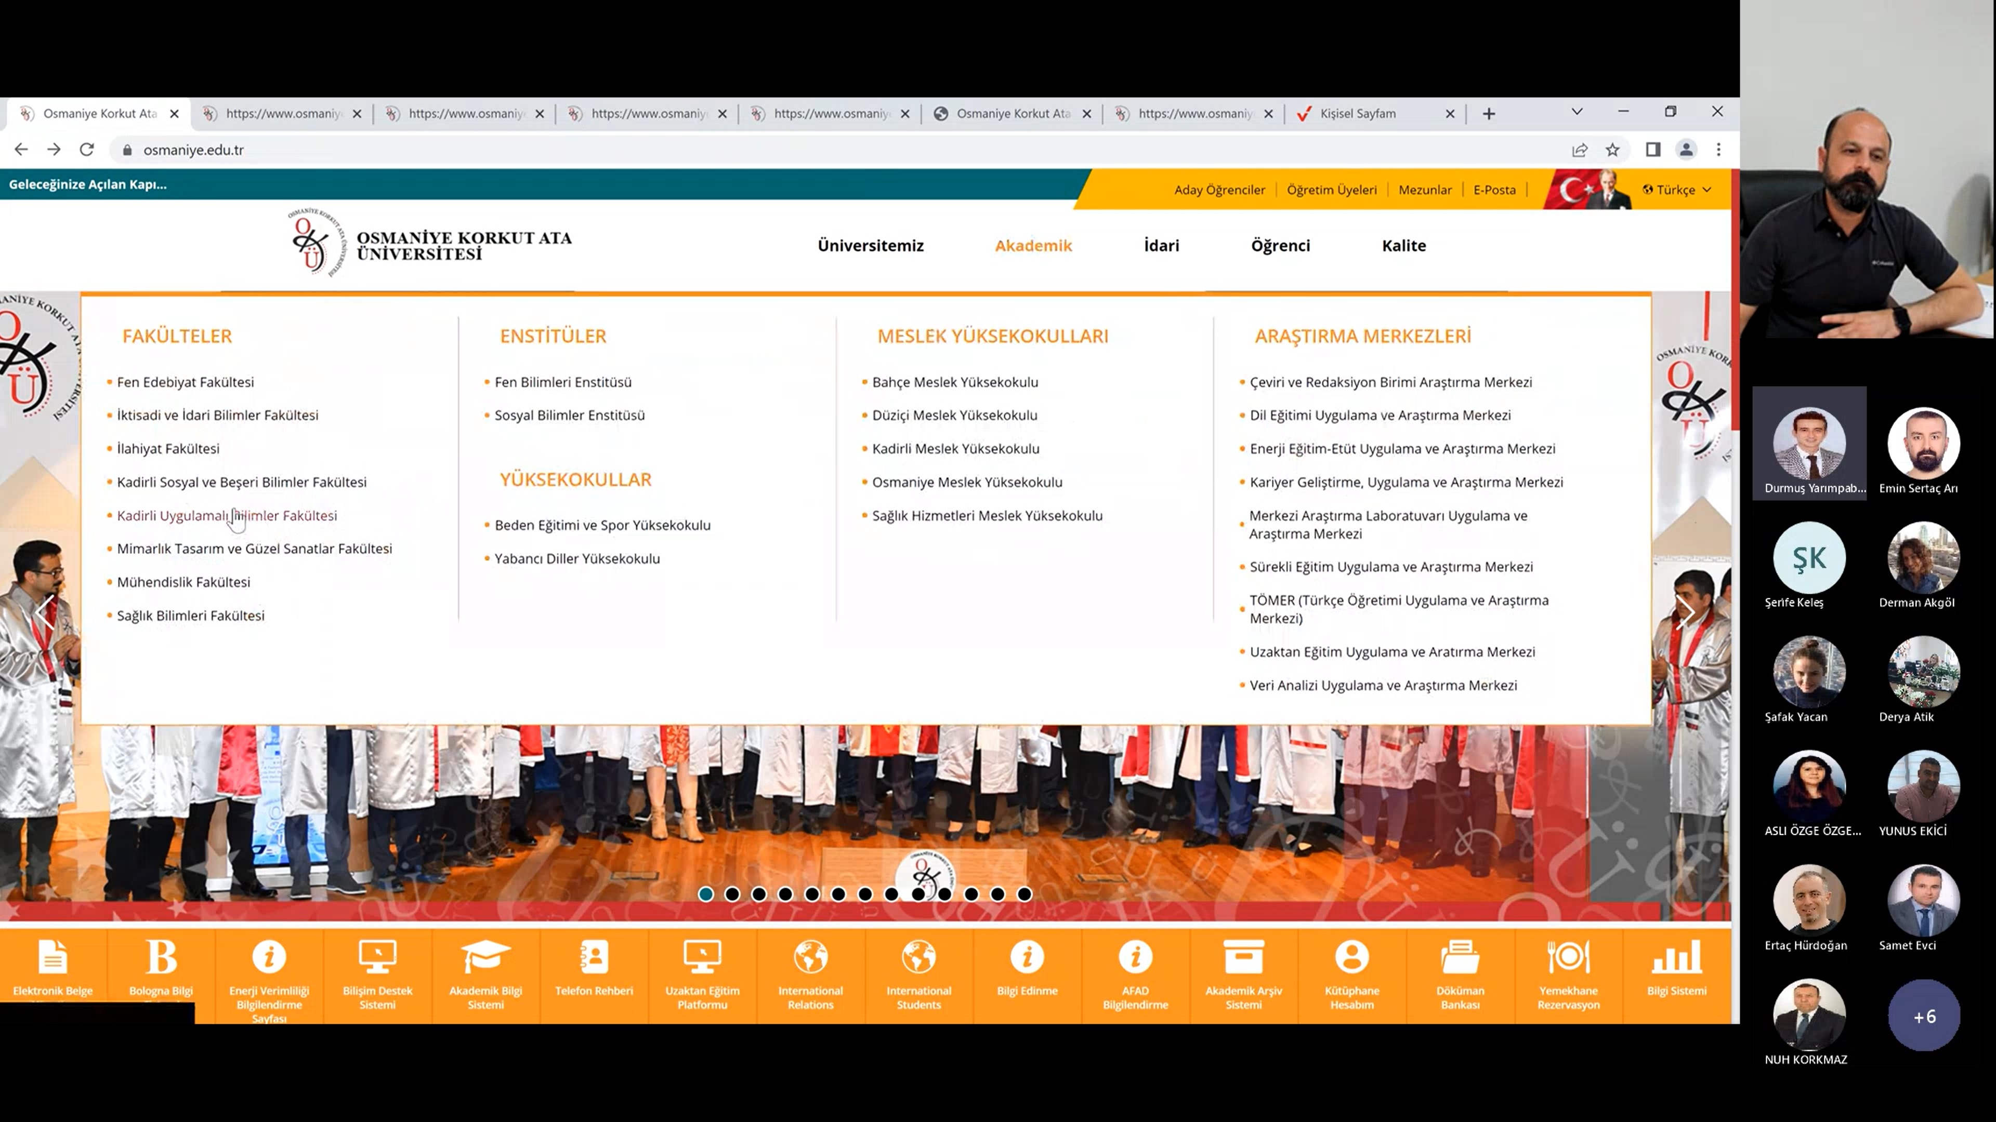Open Öğretim Üyeleri link
Image resolution: width=1996 pixels, height=1122 pixels.
coord(1331,190)
